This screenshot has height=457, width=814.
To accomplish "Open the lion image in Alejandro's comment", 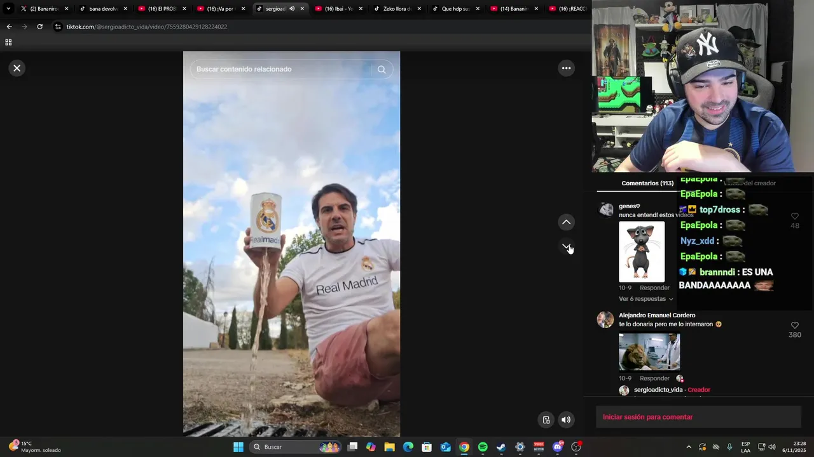I will 649,352.
